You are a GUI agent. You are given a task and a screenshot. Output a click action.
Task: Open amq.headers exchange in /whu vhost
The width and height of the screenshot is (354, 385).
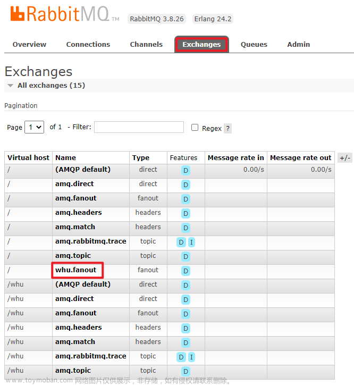[78, 327]
